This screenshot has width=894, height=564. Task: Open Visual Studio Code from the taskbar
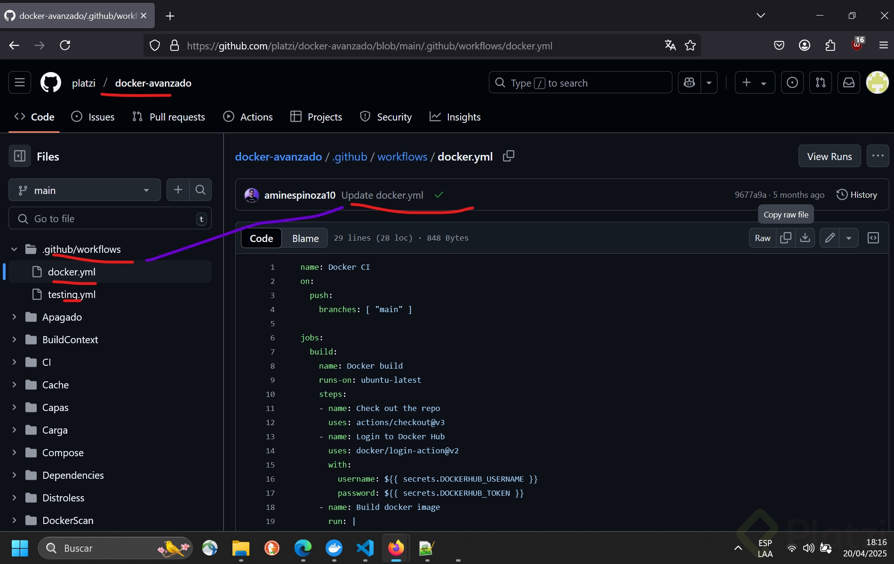point(365,548)
